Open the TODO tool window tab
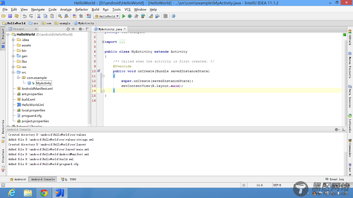This screenshot has height=198, width=353. [68, 179]
